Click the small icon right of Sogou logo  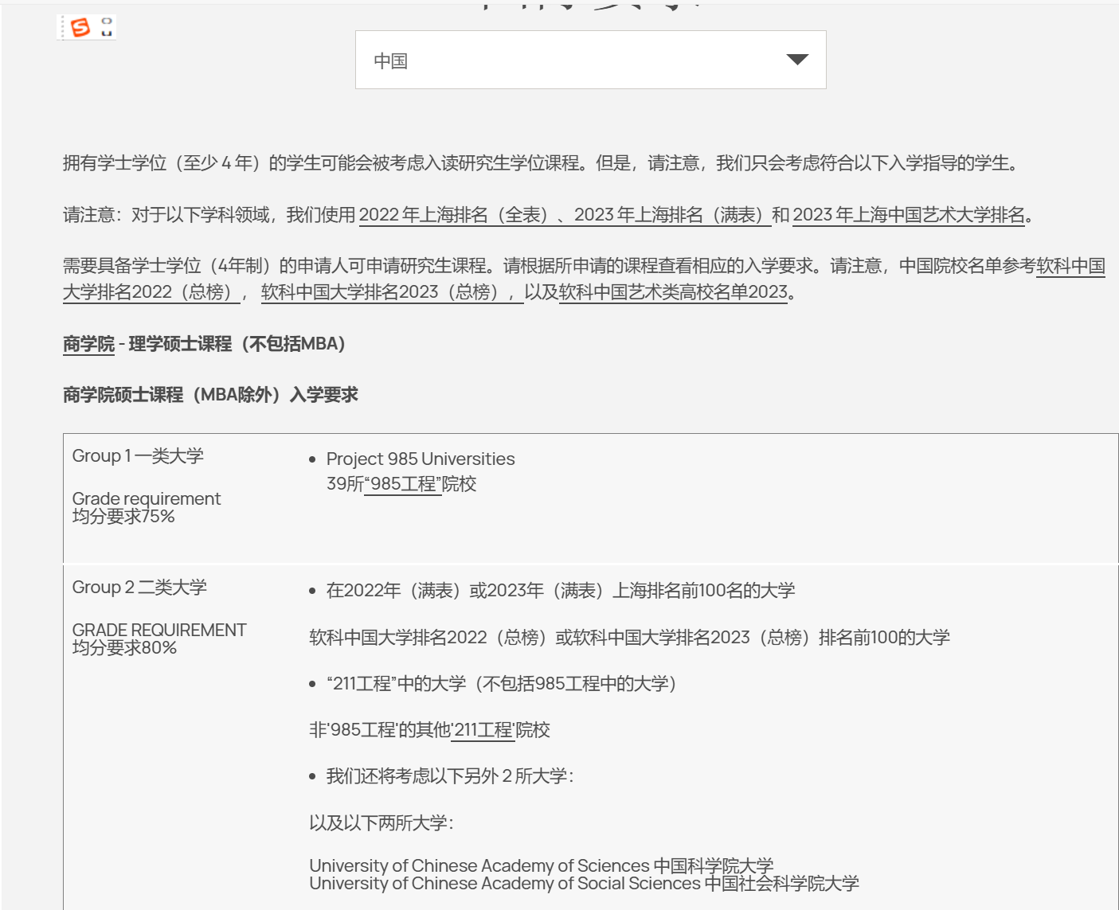(107, 27)
